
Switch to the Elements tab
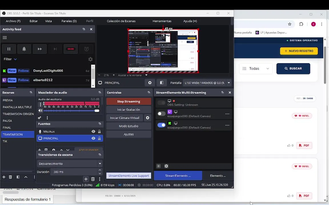pyautogui.click(x=218, y=176)
